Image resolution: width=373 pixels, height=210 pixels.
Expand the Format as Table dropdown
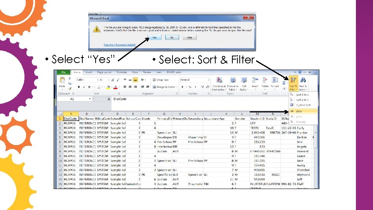click(x=232, y=84)
